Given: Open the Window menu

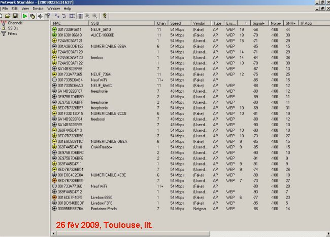Looking at the screenshot, I should [x=53, y=9].
